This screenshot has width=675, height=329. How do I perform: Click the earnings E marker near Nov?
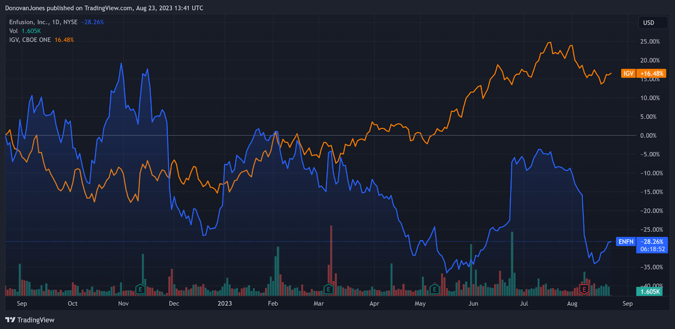click(x=140, y=289)
